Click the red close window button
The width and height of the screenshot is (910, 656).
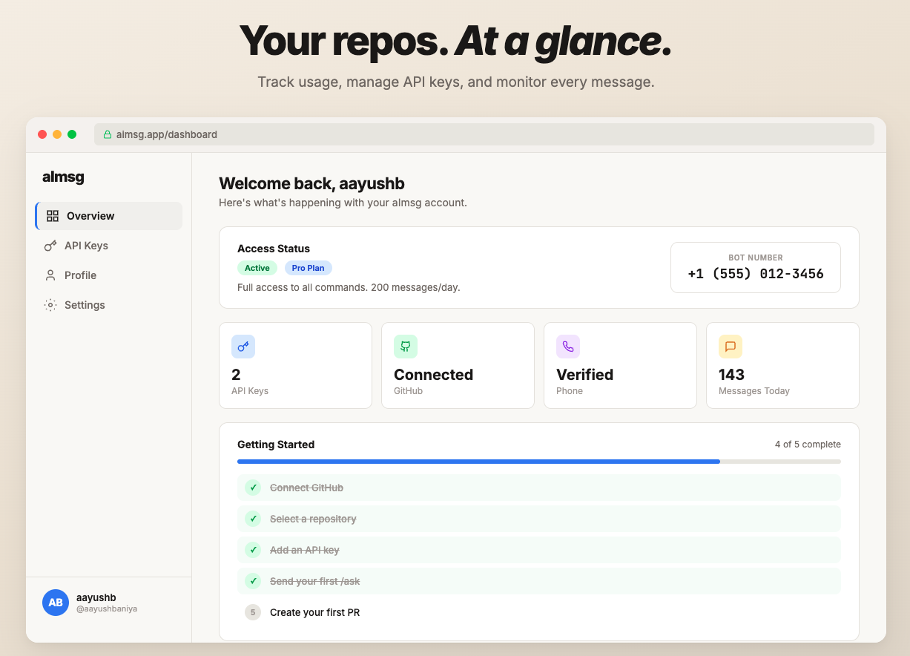[x=42, y=134]
